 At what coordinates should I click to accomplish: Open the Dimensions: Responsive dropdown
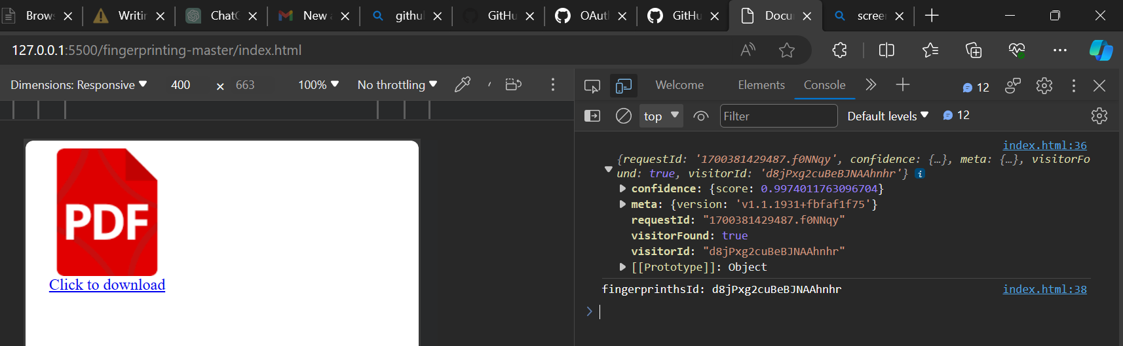(79, 85)
